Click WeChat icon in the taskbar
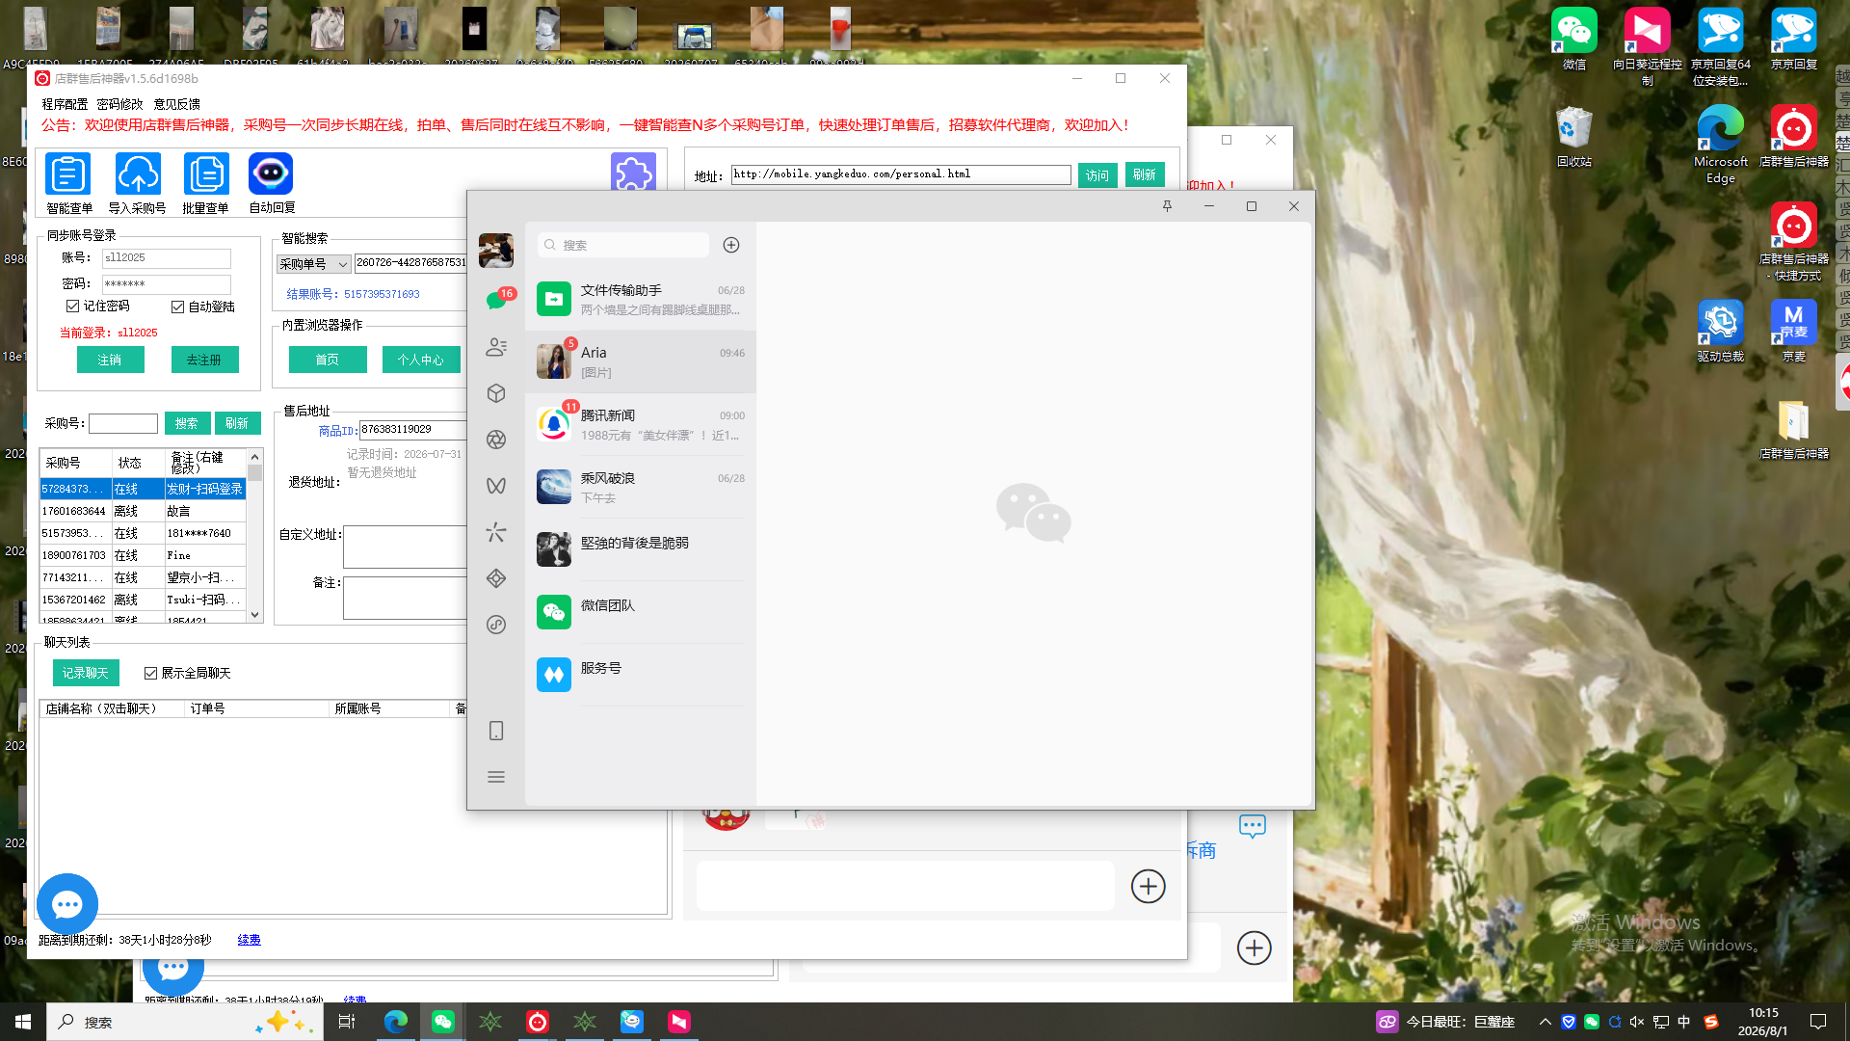Image resolution: width=1850 pixels, height=1041 pixels. click(443, 1022)
